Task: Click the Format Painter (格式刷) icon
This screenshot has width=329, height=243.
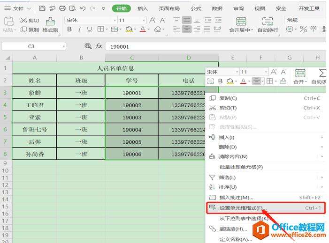Action: (50, 24)
